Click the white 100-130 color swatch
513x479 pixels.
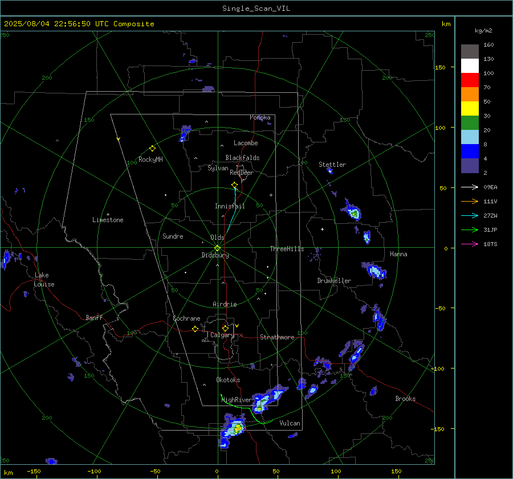470,66
